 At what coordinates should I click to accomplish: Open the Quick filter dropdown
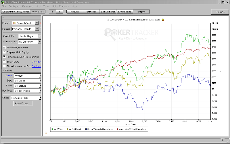point(40,98)
